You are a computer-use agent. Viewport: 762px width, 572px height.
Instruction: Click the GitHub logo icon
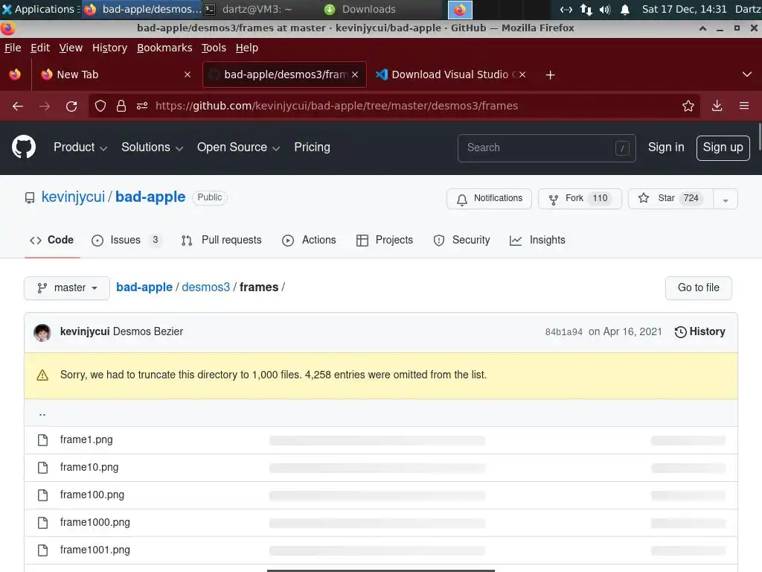[24, 147]
